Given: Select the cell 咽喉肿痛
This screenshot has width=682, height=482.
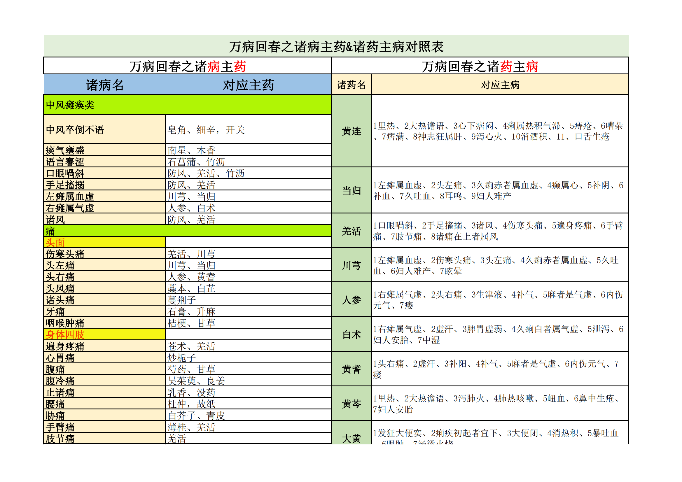Looking at the screenshot, I should click(x=104, y=323).
